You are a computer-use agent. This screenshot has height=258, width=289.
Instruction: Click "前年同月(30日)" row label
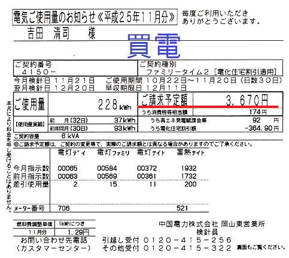tap(69, 128)
